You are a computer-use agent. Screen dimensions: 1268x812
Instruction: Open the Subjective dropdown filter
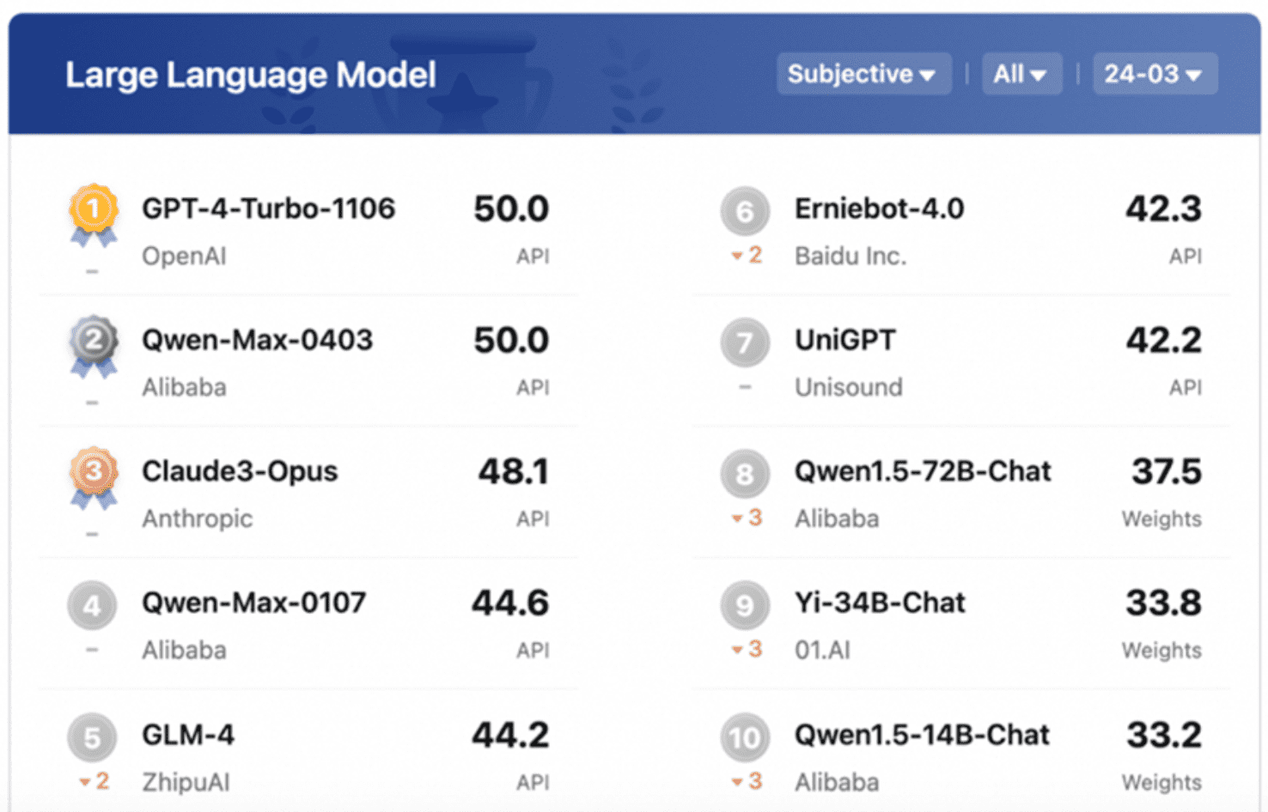coord(863,74)
